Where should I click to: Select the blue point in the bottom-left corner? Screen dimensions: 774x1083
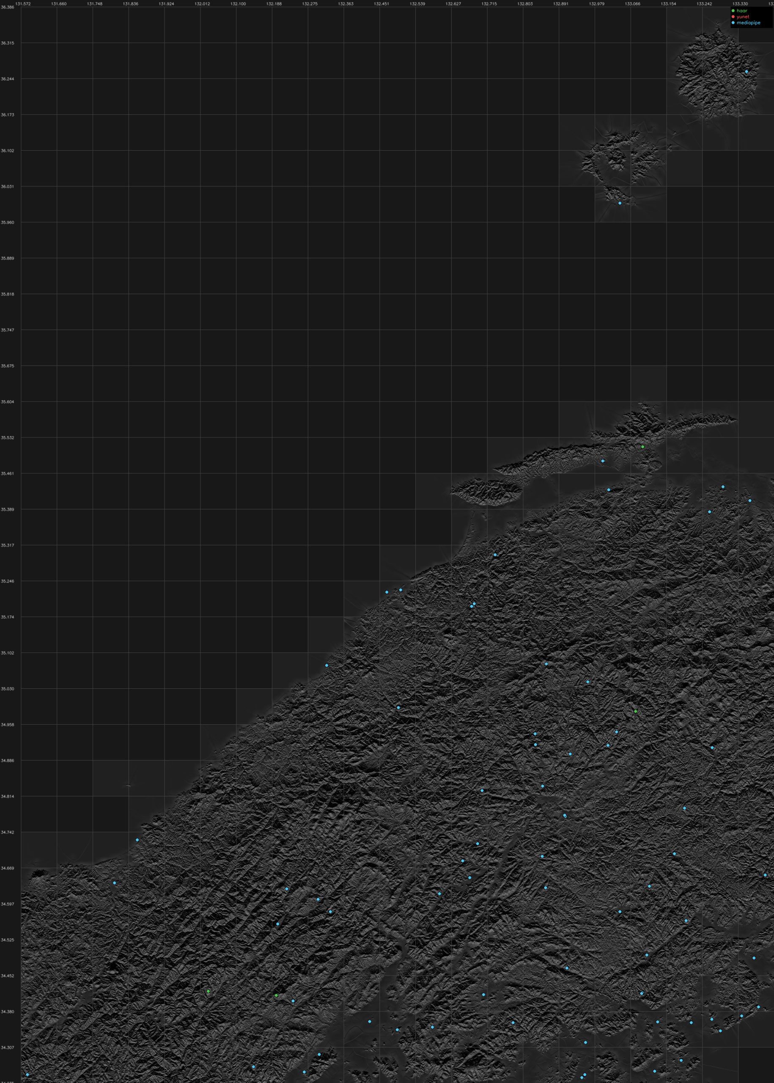point(27,1075)
